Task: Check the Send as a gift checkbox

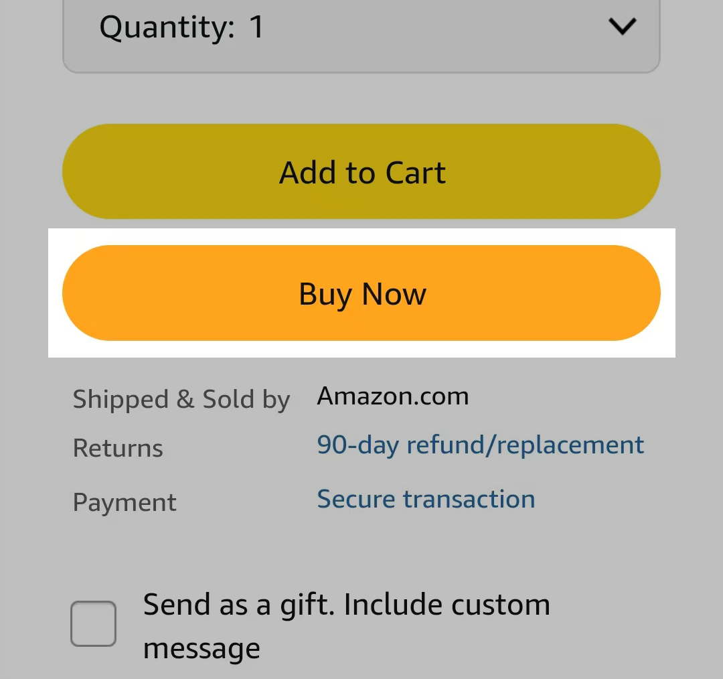Action: pos(94,624)
